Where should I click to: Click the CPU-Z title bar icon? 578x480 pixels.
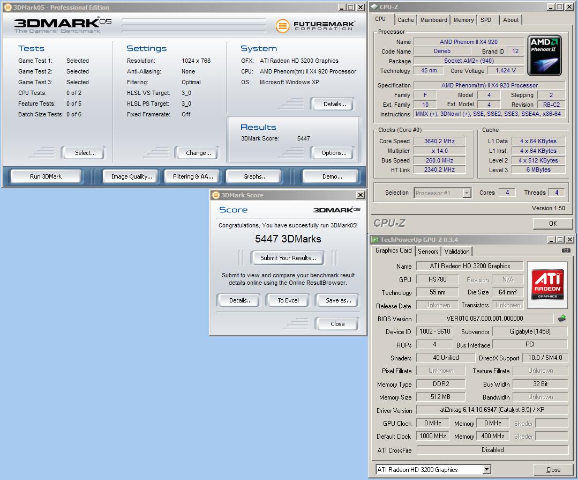pos(374,7)
